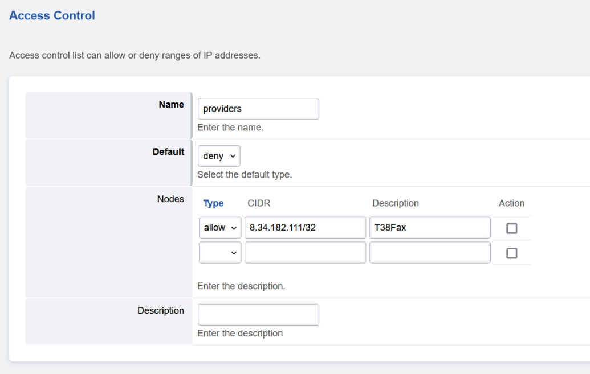
Task: Check the Action checkbox in the empty row
Action: point(512,253)
